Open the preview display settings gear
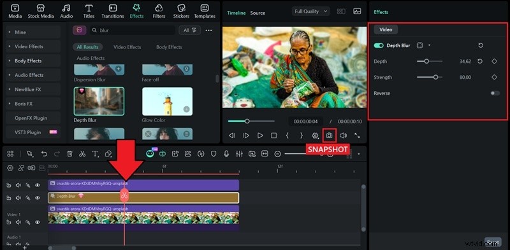The image size is (510, 250). (315, 135)
